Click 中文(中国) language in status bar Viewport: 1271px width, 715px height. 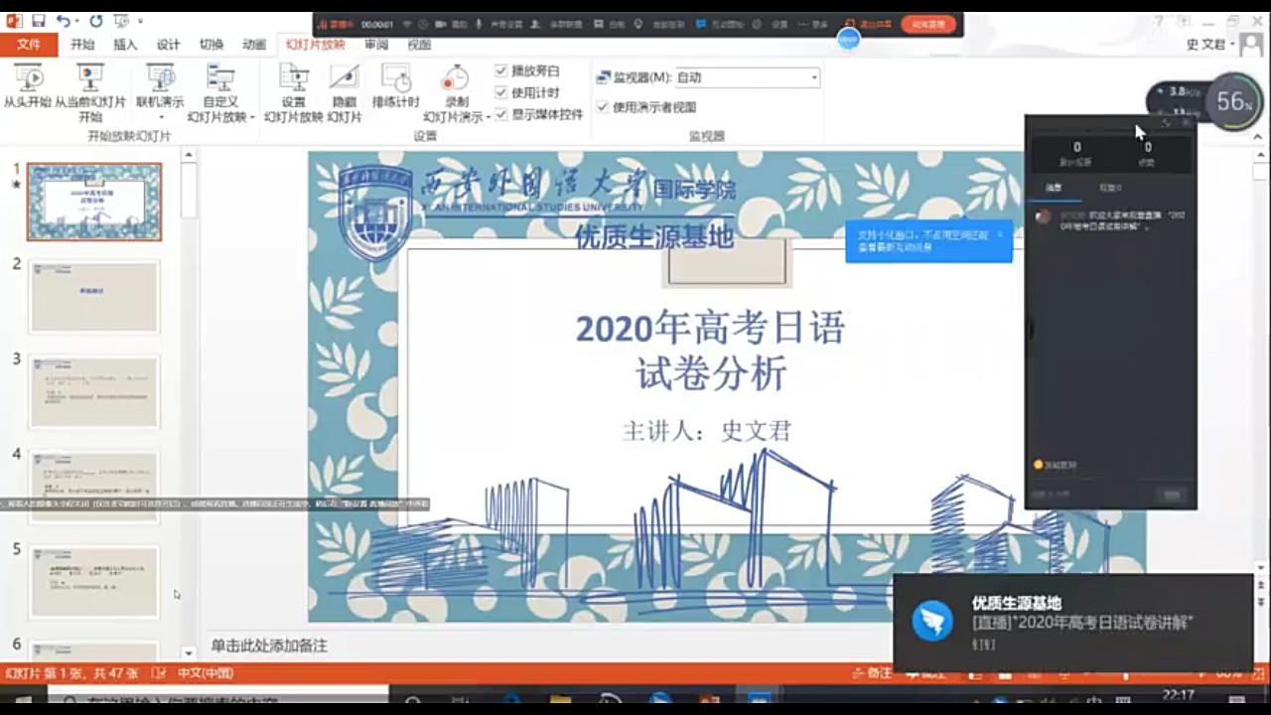205,673
